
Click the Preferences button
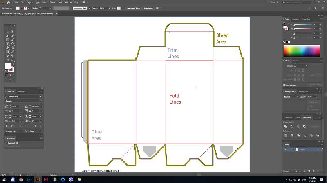(148, 8)
